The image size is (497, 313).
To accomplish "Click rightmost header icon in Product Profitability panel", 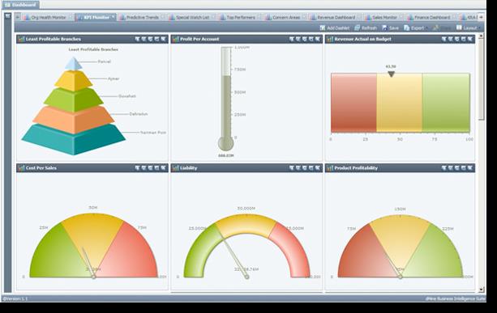I will coord(469,168).
